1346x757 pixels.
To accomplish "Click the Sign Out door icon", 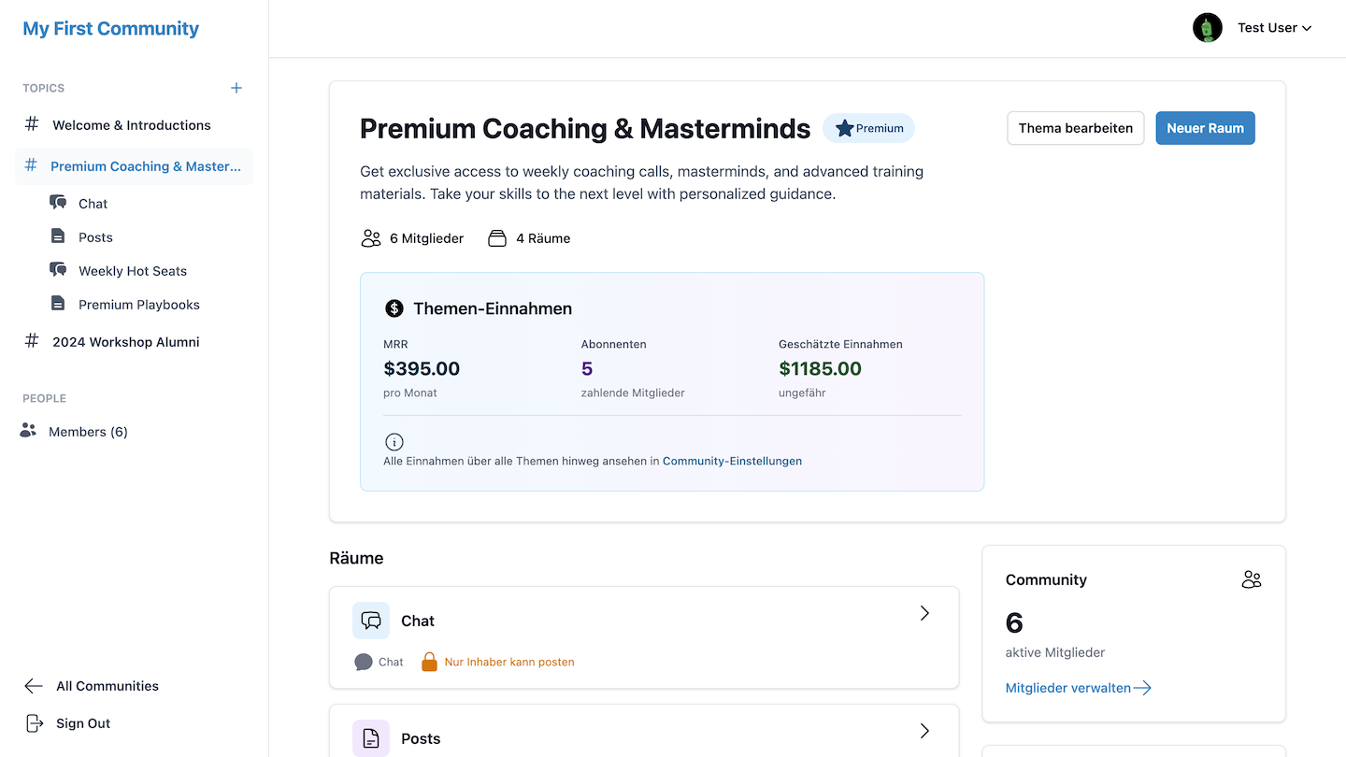I will (34, 723).
